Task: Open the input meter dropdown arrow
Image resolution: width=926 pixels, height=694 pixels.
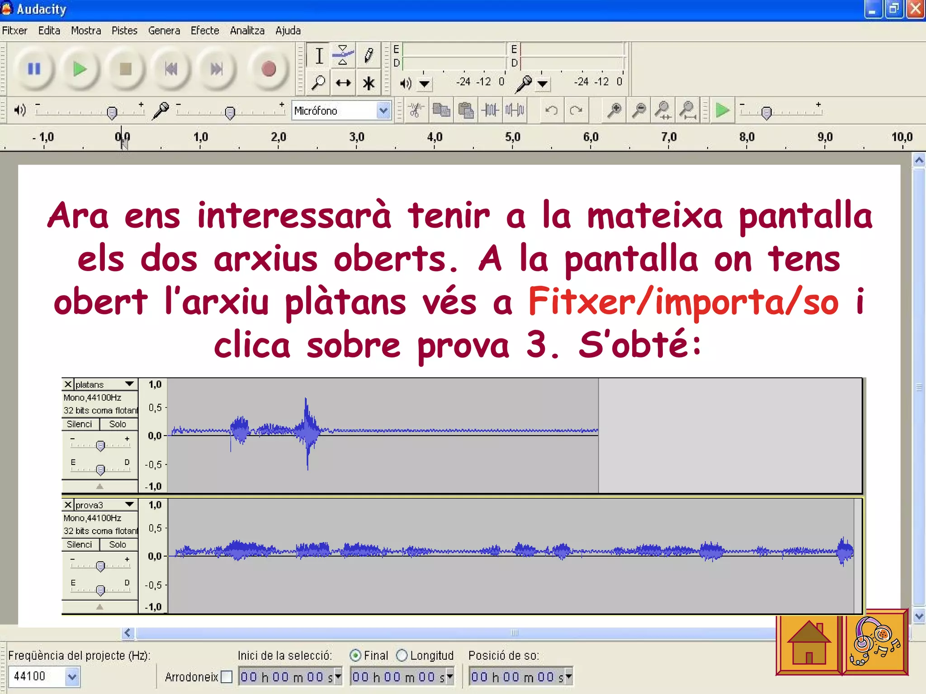Action: pyautogui.click(x=543, y=84)
